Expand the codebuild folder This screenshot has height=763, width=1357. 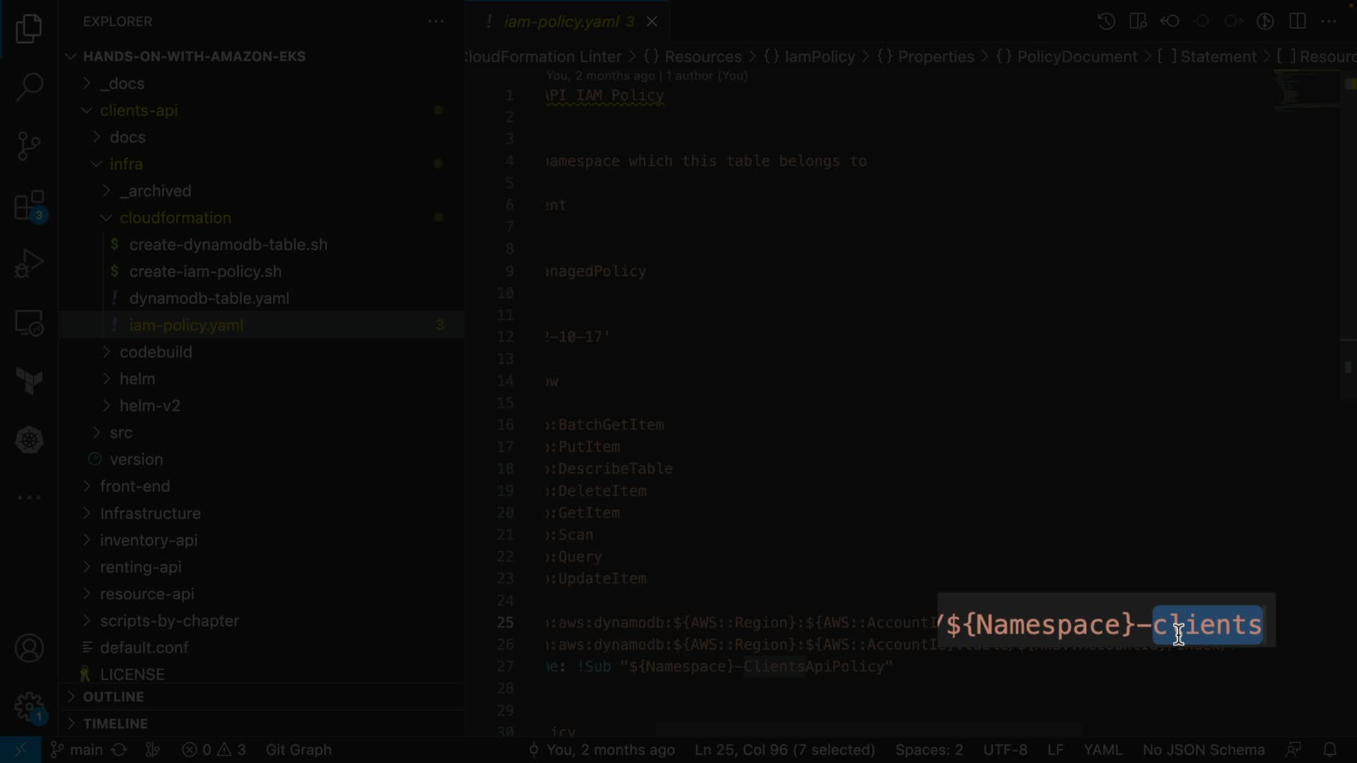155,352
